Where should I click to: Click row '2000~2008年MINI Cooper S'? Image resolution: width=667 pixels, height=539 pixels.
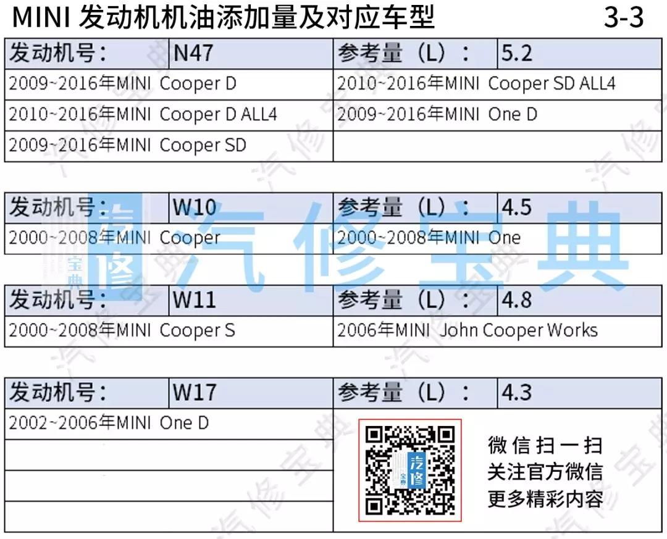[x=169, y=332]
